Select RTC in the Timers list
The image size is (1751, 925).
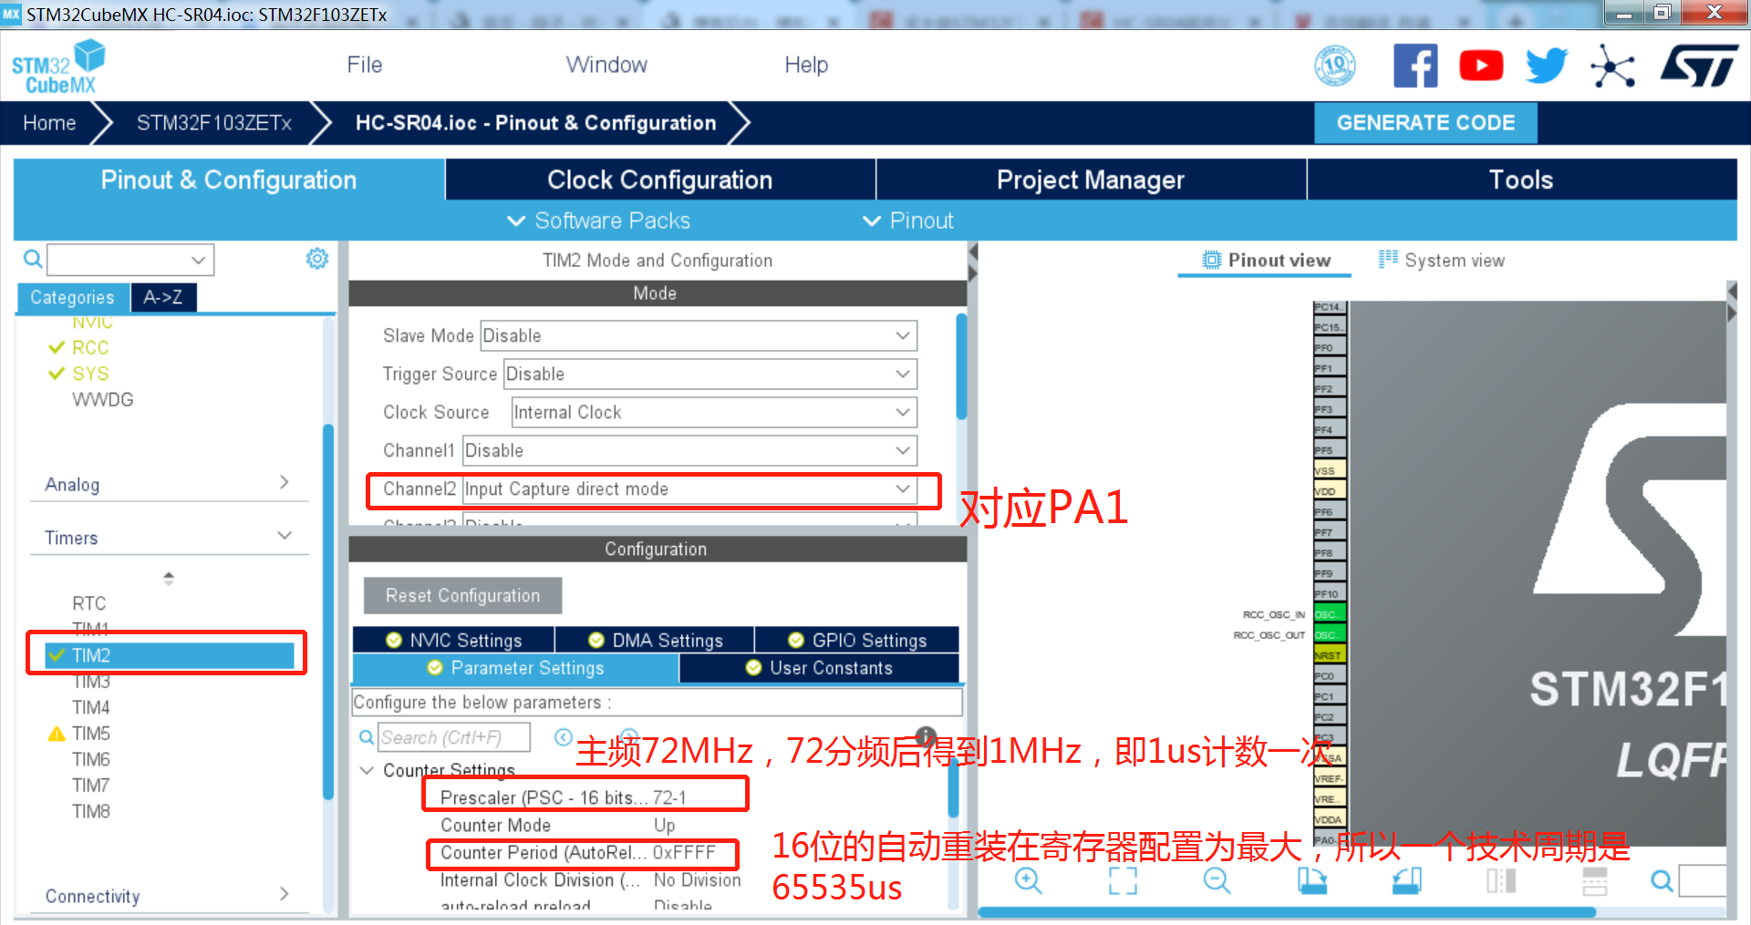point(89,603)
